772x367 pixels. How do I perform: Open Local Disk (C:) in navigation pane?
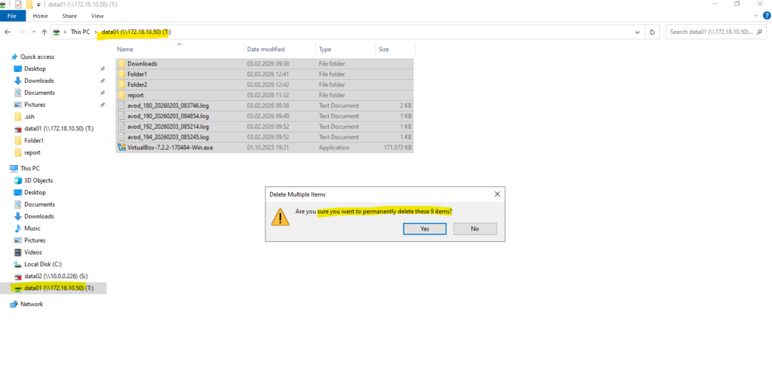[43, 265]
